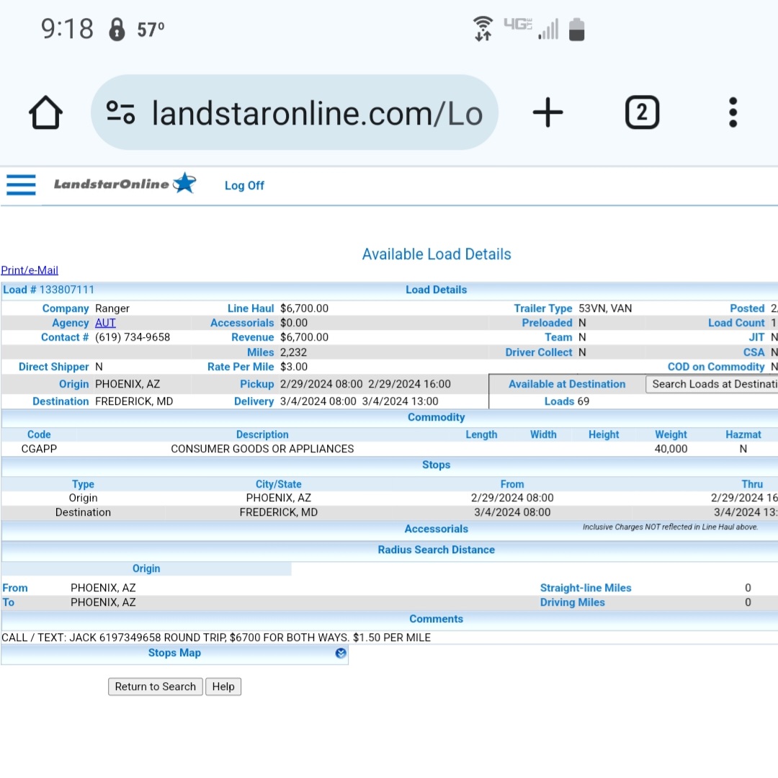Tap the browser home icon
This screenshot has width=778, height=778.
(46, 113)
